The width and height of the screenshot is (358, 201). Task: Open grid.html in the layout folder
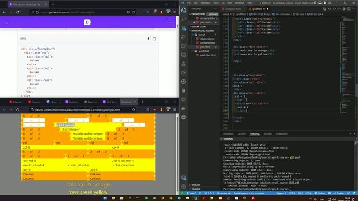pos(205,47)
